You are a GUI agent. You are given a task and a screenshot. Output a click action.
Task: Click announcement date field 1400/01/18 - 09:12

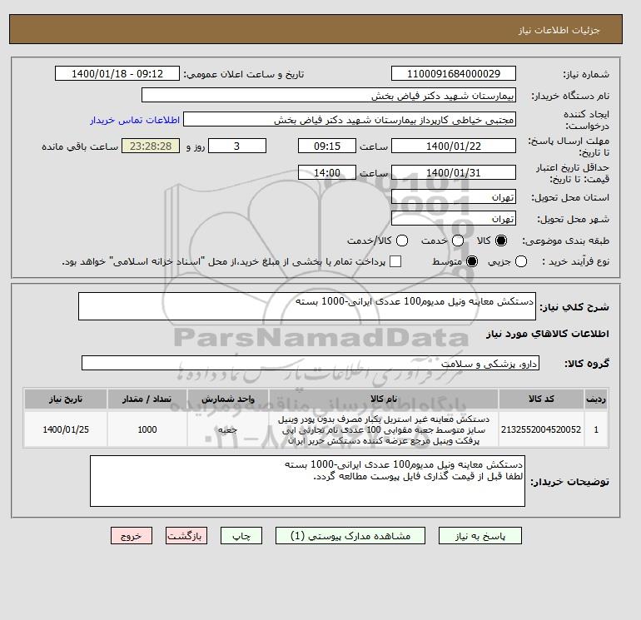tap(117, 73)
